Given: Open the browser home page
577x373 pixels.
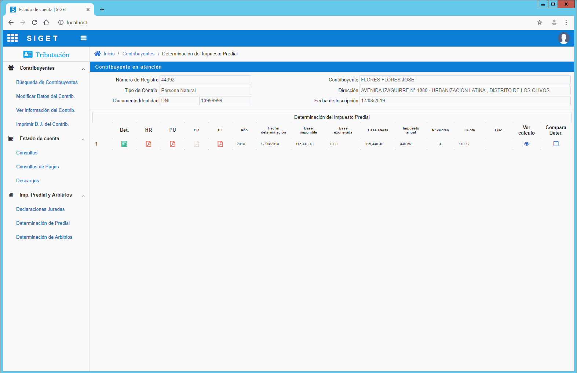Looking at the screenshot, I should pos(46,22).
